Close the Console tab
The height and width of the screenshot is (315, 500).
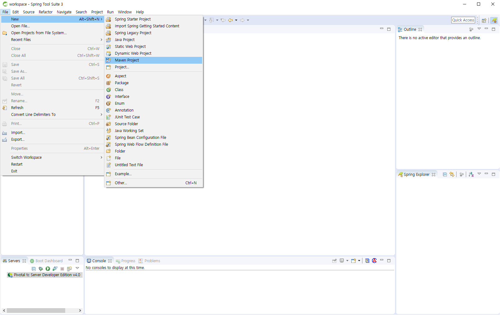point(110,261)
